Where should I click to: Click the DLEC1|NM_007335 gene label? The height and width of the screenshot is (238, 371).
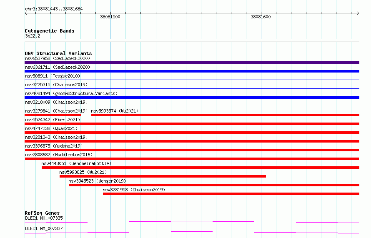tap(44, 218)
